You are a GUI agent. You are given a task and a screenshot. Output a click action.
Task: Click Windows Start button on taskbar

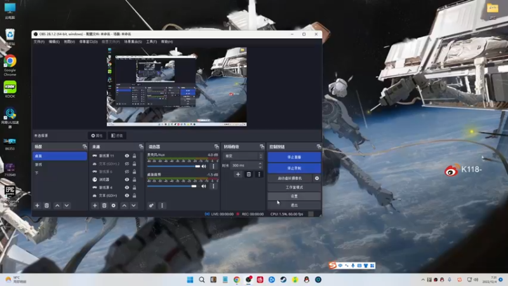click(190, 280)
